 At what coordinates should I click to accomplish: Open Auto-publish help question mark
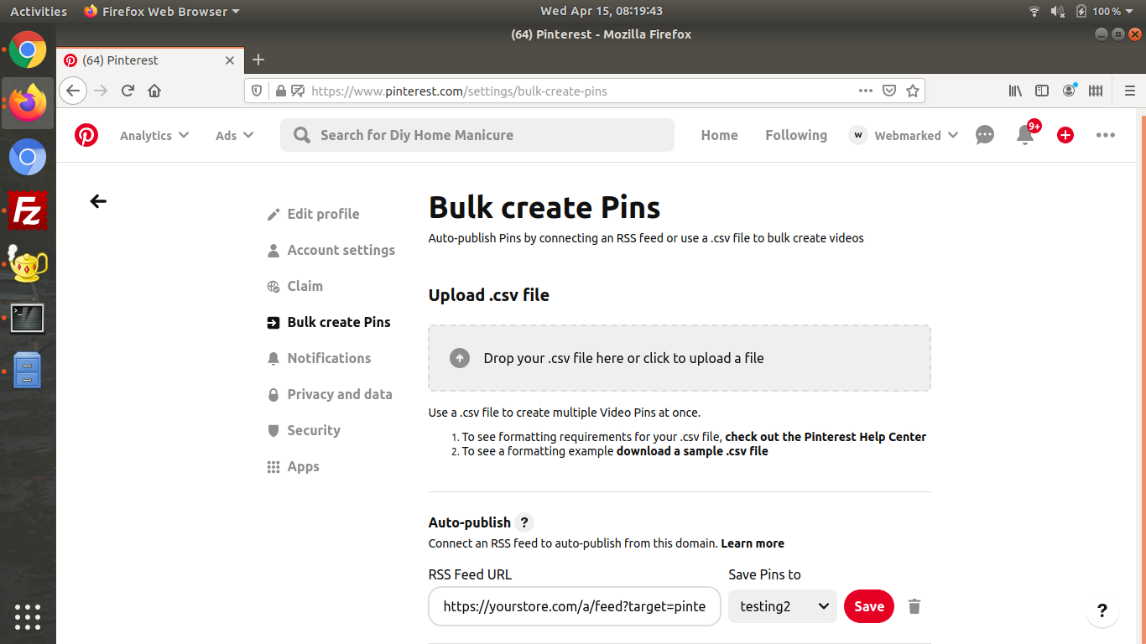tap(524, 522)
